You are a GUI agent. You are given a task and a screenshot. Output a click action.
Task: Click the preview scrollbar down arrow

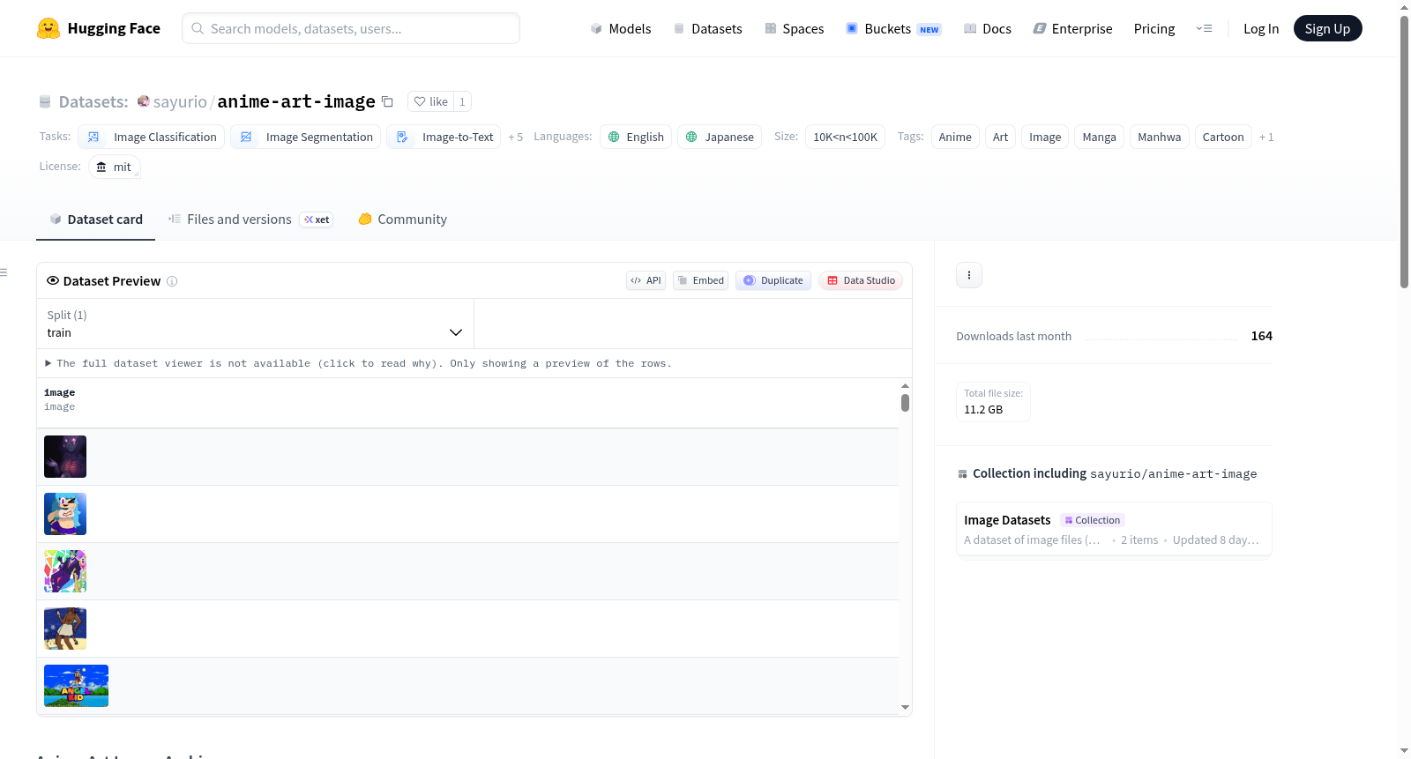click(905, 707)
